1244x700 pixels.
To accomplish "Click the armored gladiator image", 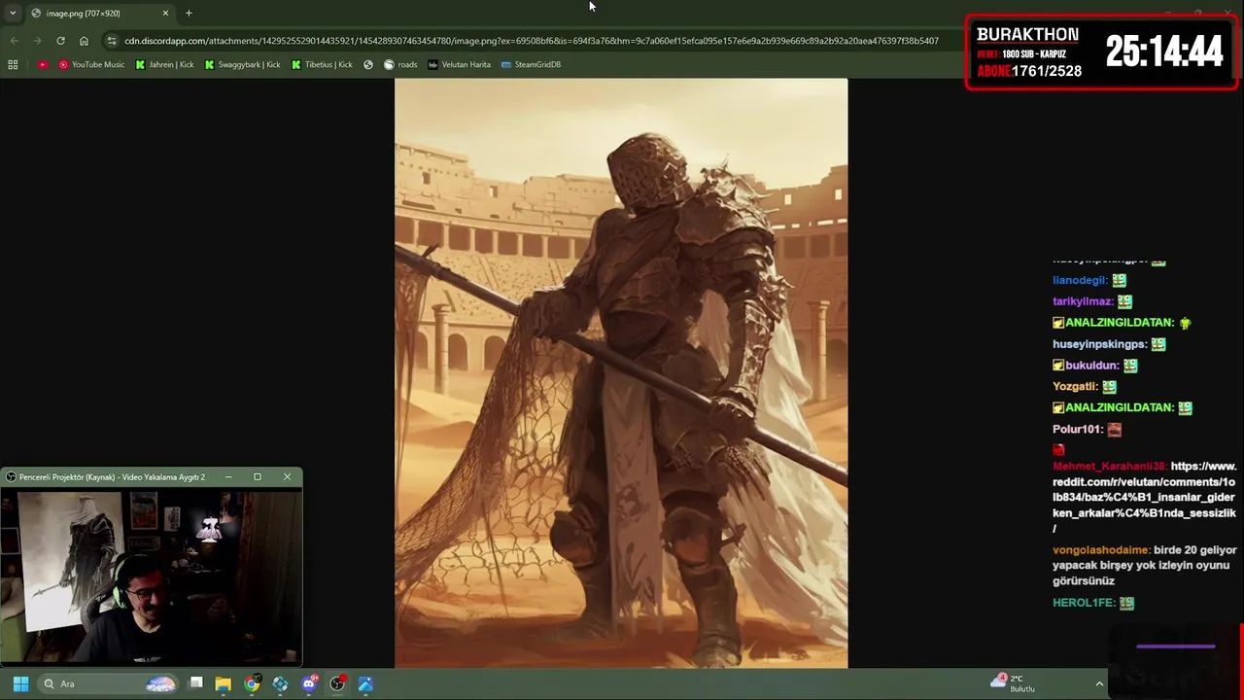I will pos(621,373).
